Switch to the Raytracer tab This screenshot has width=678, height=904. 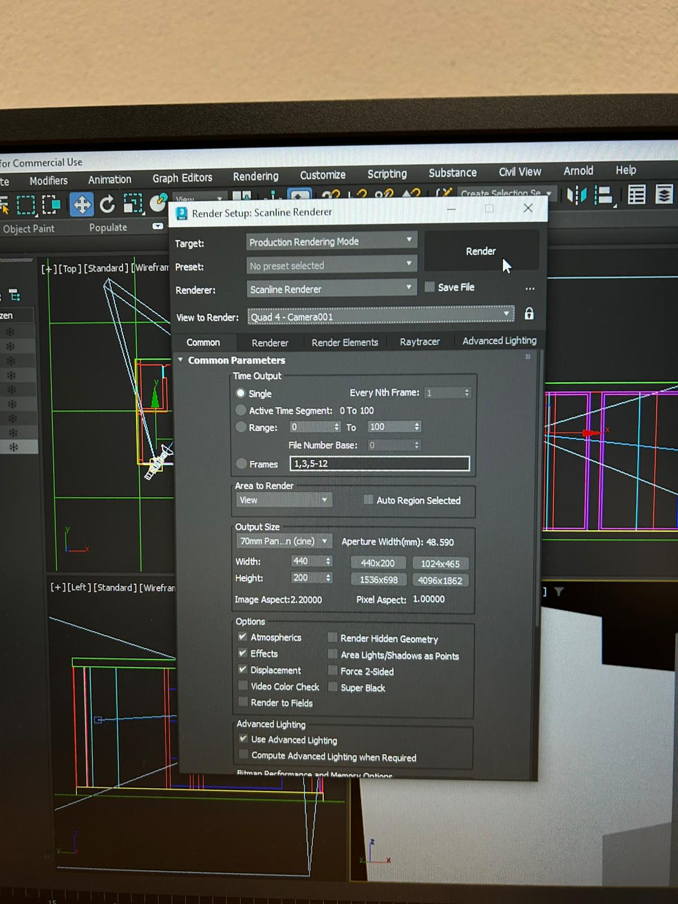[x=419, y=342]
